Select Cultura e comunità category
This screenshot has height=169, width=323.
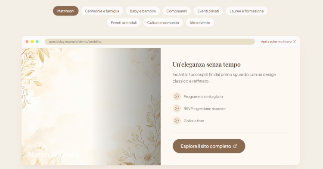[x=163, y=23]
